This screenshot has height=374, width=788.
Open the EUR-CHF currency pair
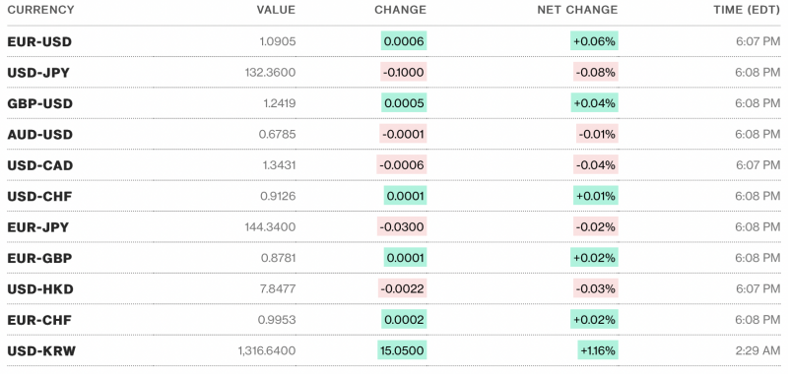click(x=39, y=320)
